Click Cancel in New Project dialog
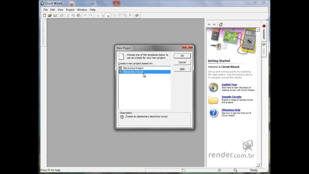The width and height of the screenshot is (309, 174). (183, 62)
